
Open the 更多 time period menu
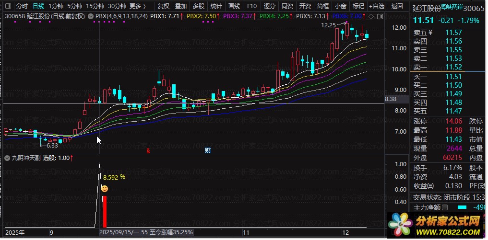tap(138, 6)
